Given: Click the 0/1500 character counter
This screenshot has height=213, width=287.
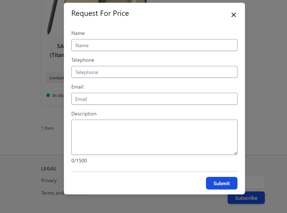Looking at the screenshot, I should (x=79, y=161).
